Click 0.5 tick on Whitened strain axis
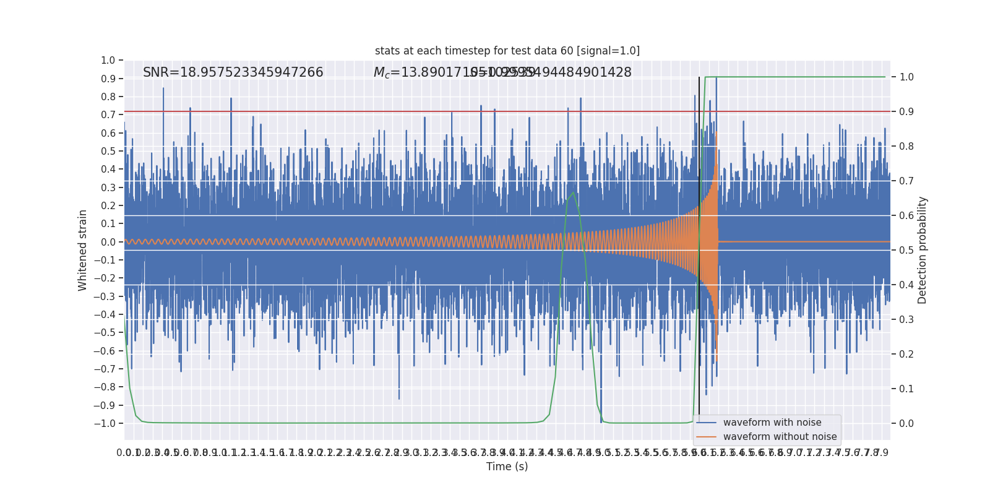990x495 pixels. pyautogui.click(x=108, y=152)
